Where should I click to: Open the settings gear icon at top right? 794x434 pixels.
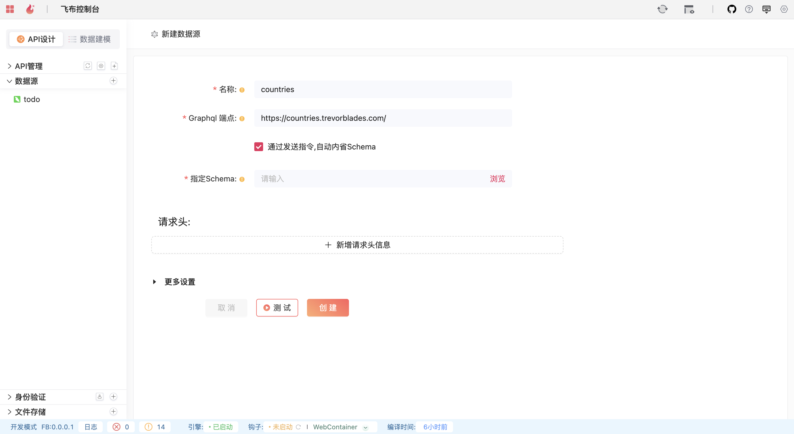784,9
